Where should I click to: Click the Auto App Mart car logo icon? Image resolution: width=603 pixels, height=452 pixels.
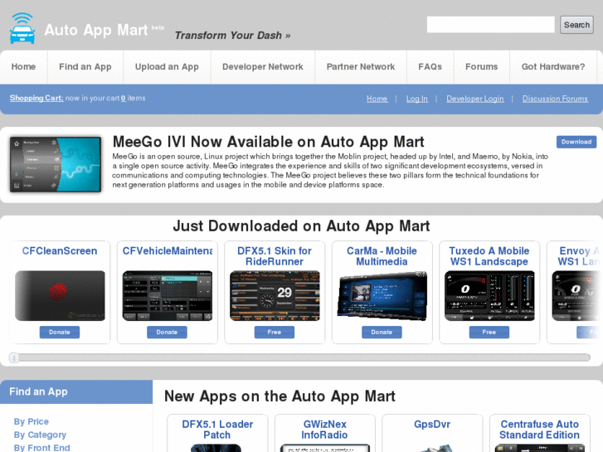point(22,28)
